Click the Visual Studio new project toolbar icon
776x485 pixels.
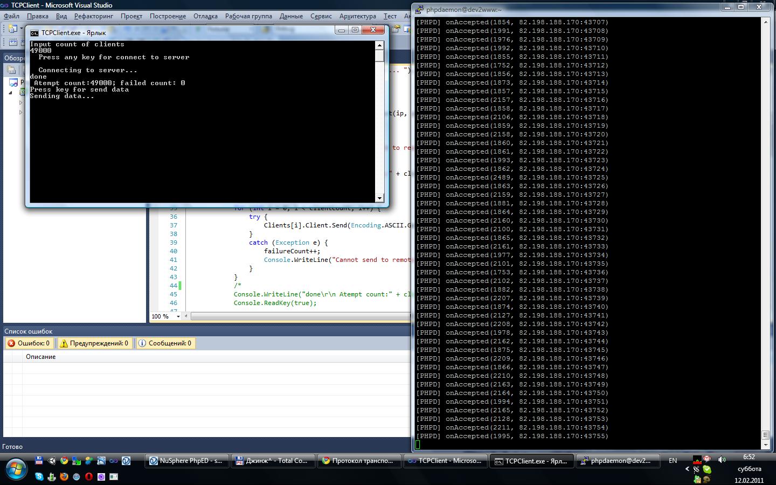13,29
